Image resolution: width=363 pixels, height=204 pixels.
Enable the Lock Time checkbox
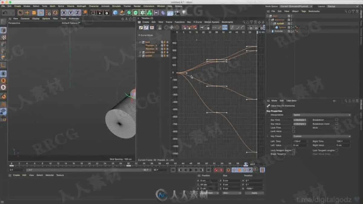pyautogui.click(x=293, y=128)
